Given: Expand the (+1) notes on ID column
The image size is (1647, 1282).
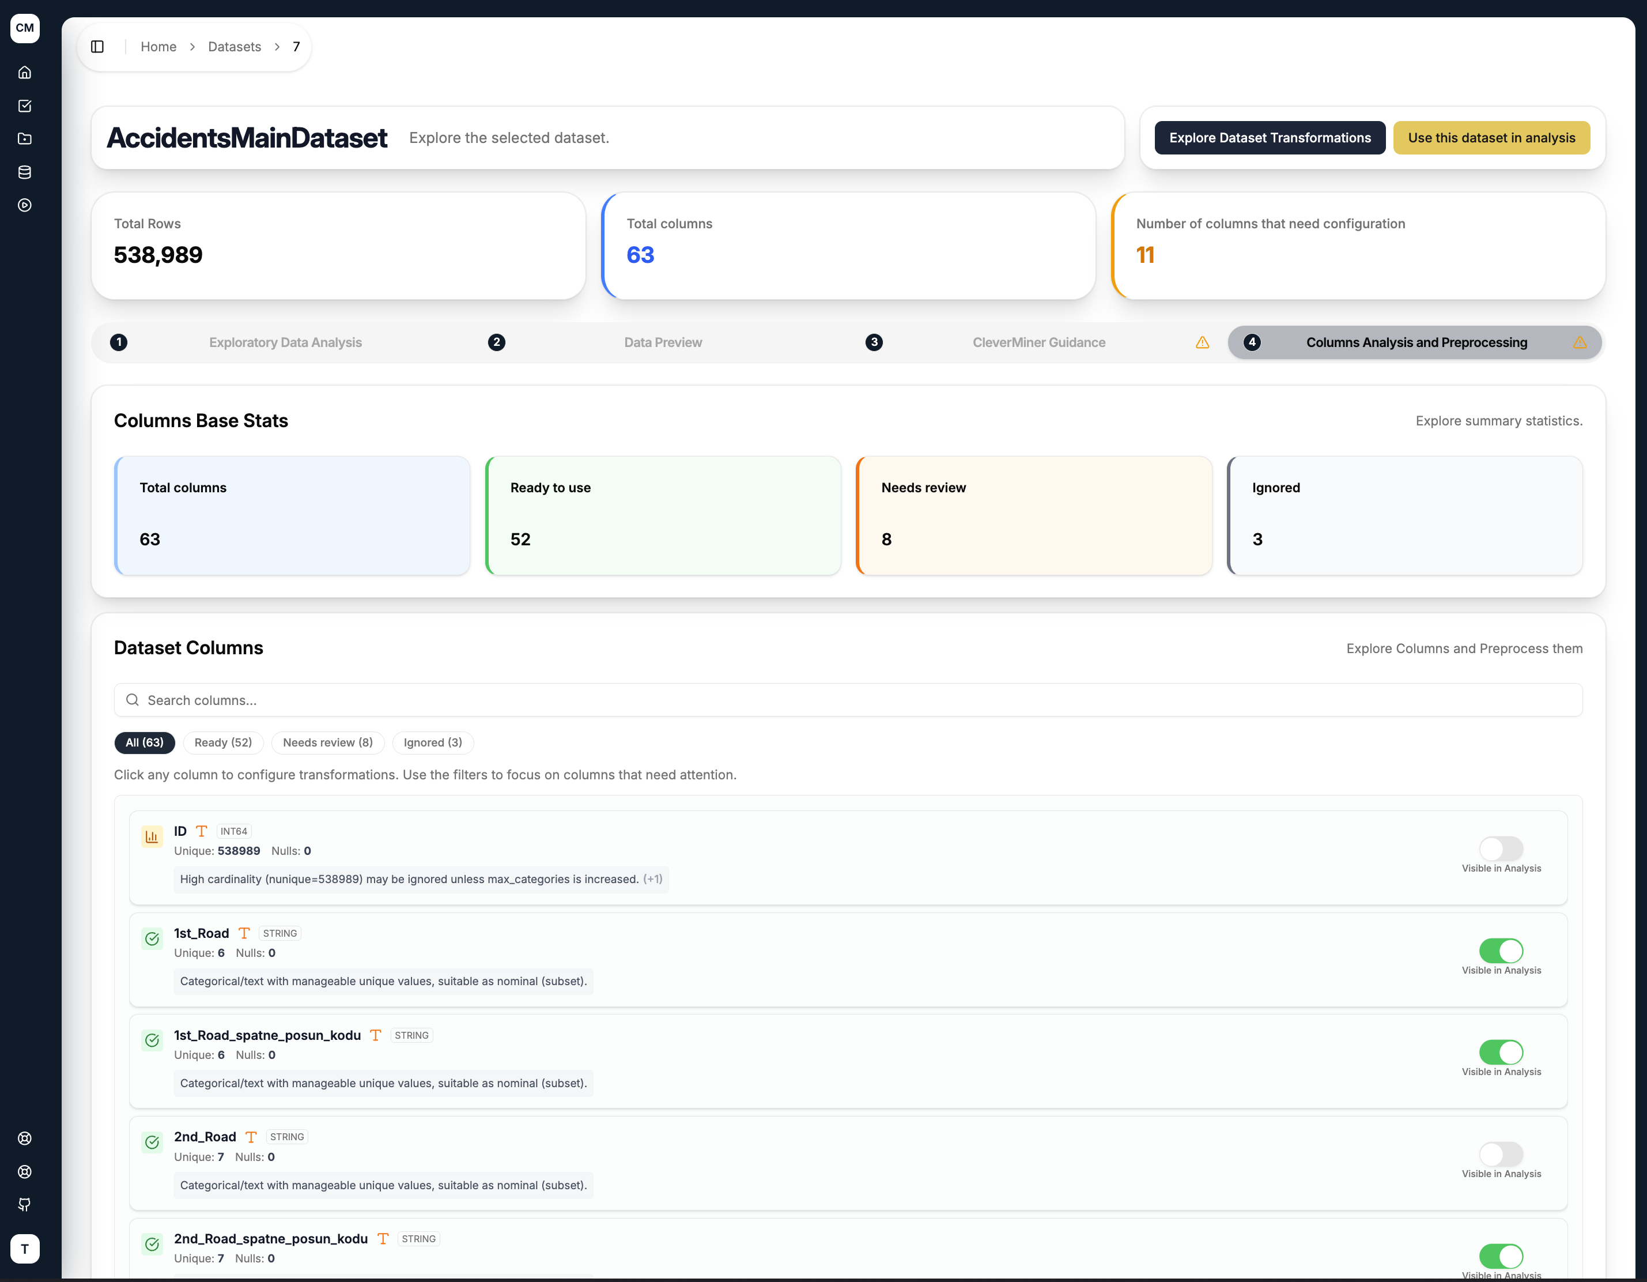Looking at the screenshot, I should tap(653, 879).
